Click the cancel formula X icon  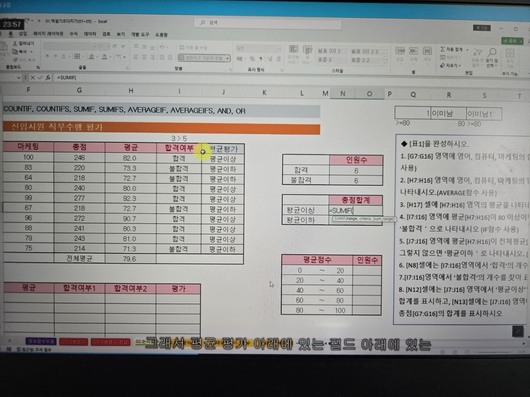pyautogui.click(x=33, y=78)
